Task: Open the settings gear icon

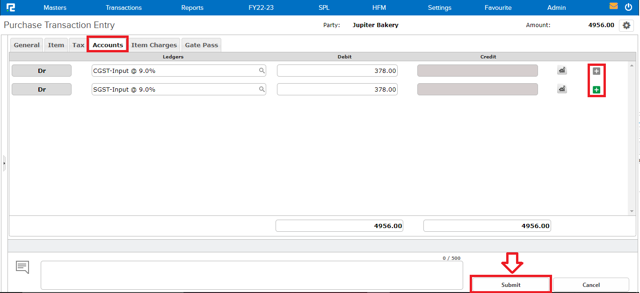Action: click(x=626, y=25)
